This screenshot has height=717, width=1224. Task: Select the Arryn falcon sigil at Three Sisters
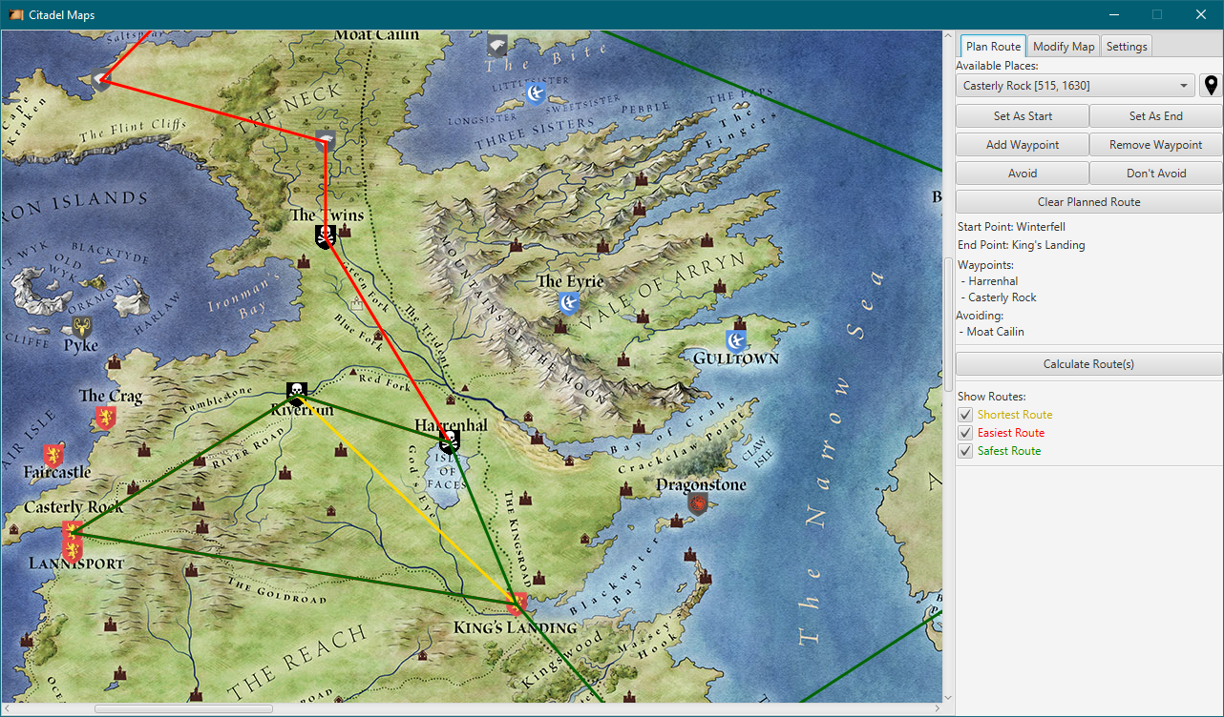[536, 92]
